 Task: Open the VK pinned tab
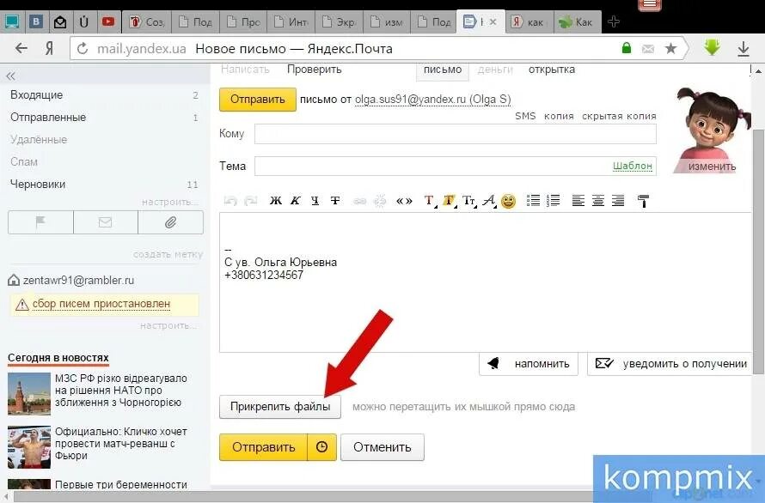click(x=35, y=21)
